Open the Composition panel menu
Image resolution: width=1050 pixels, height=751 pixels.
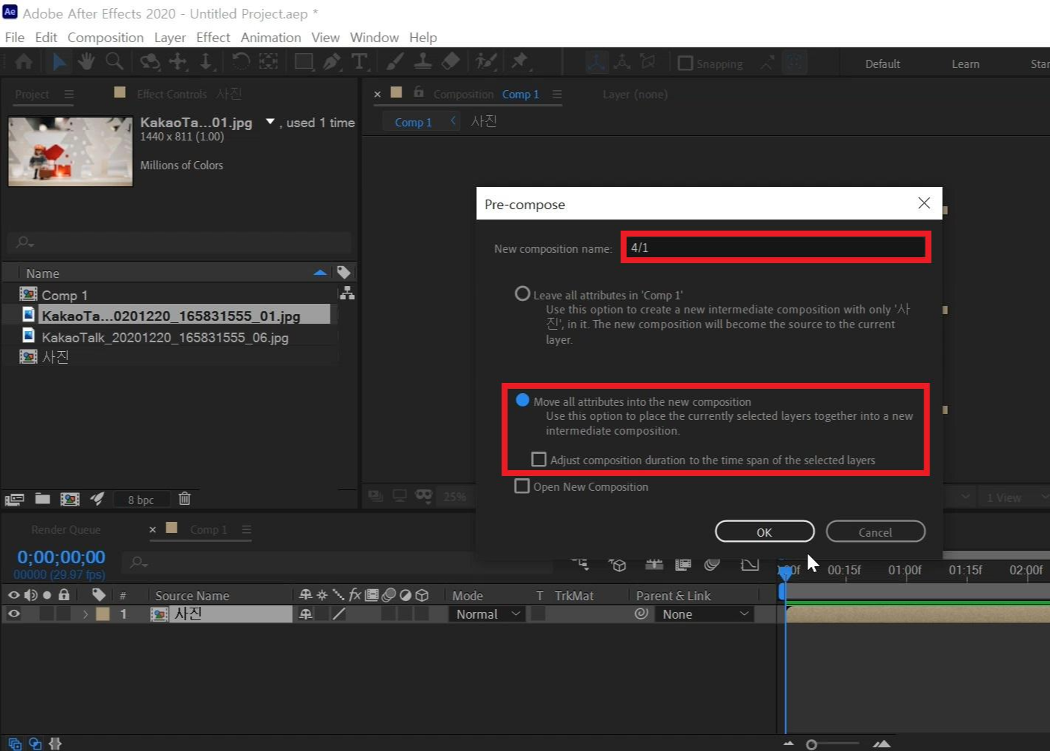pyautogui.click(x=557, y=94)
